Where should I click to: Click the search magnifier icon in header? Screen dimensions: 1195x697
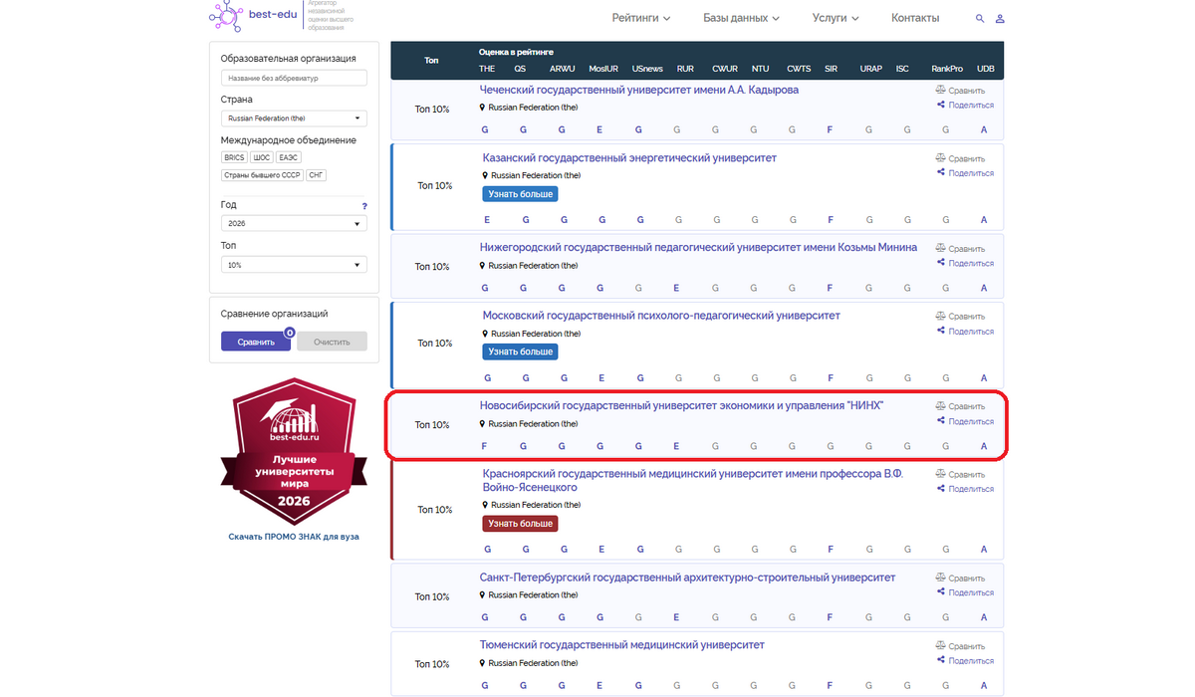980,19
